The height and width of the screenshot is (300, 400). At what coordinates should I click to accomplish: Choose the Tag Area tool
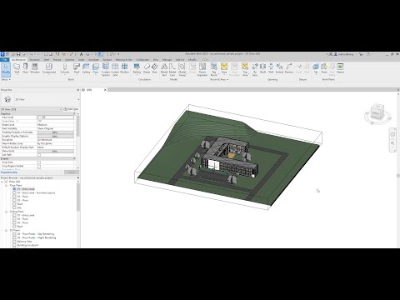(245, 69)
